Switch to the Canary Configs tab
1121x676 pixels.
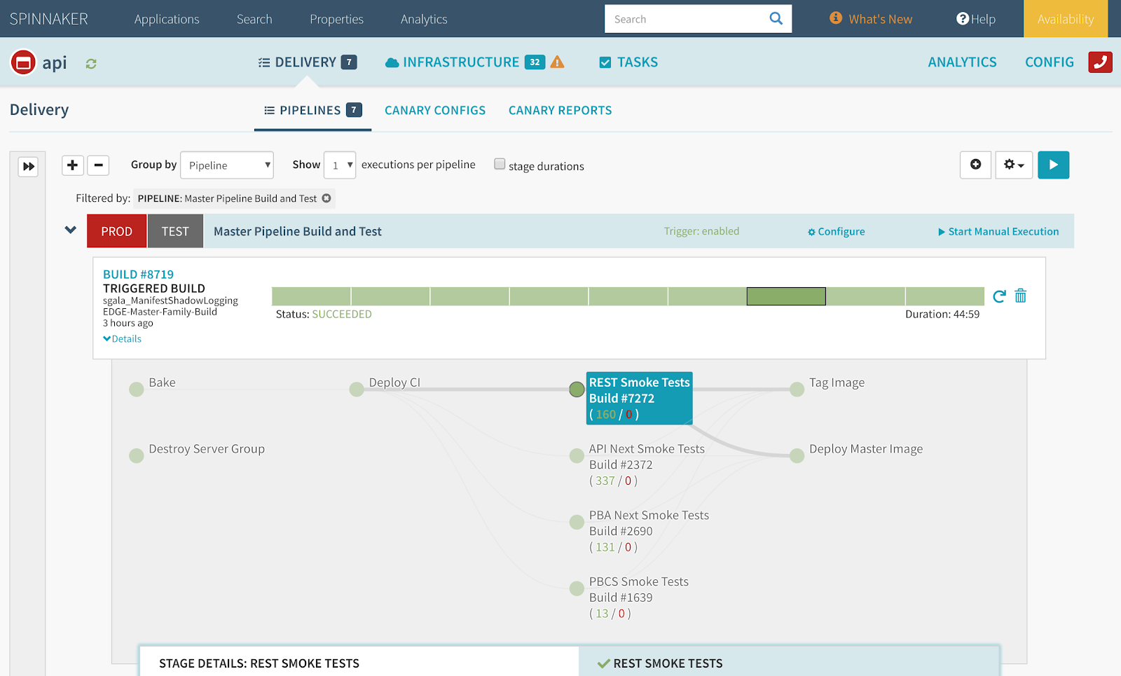(434, 111)
